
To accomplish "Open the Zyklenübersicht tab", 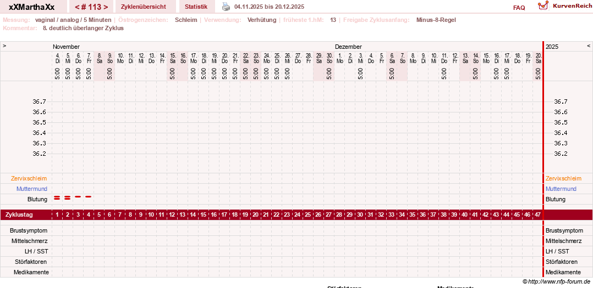I will tap(144, 7).
